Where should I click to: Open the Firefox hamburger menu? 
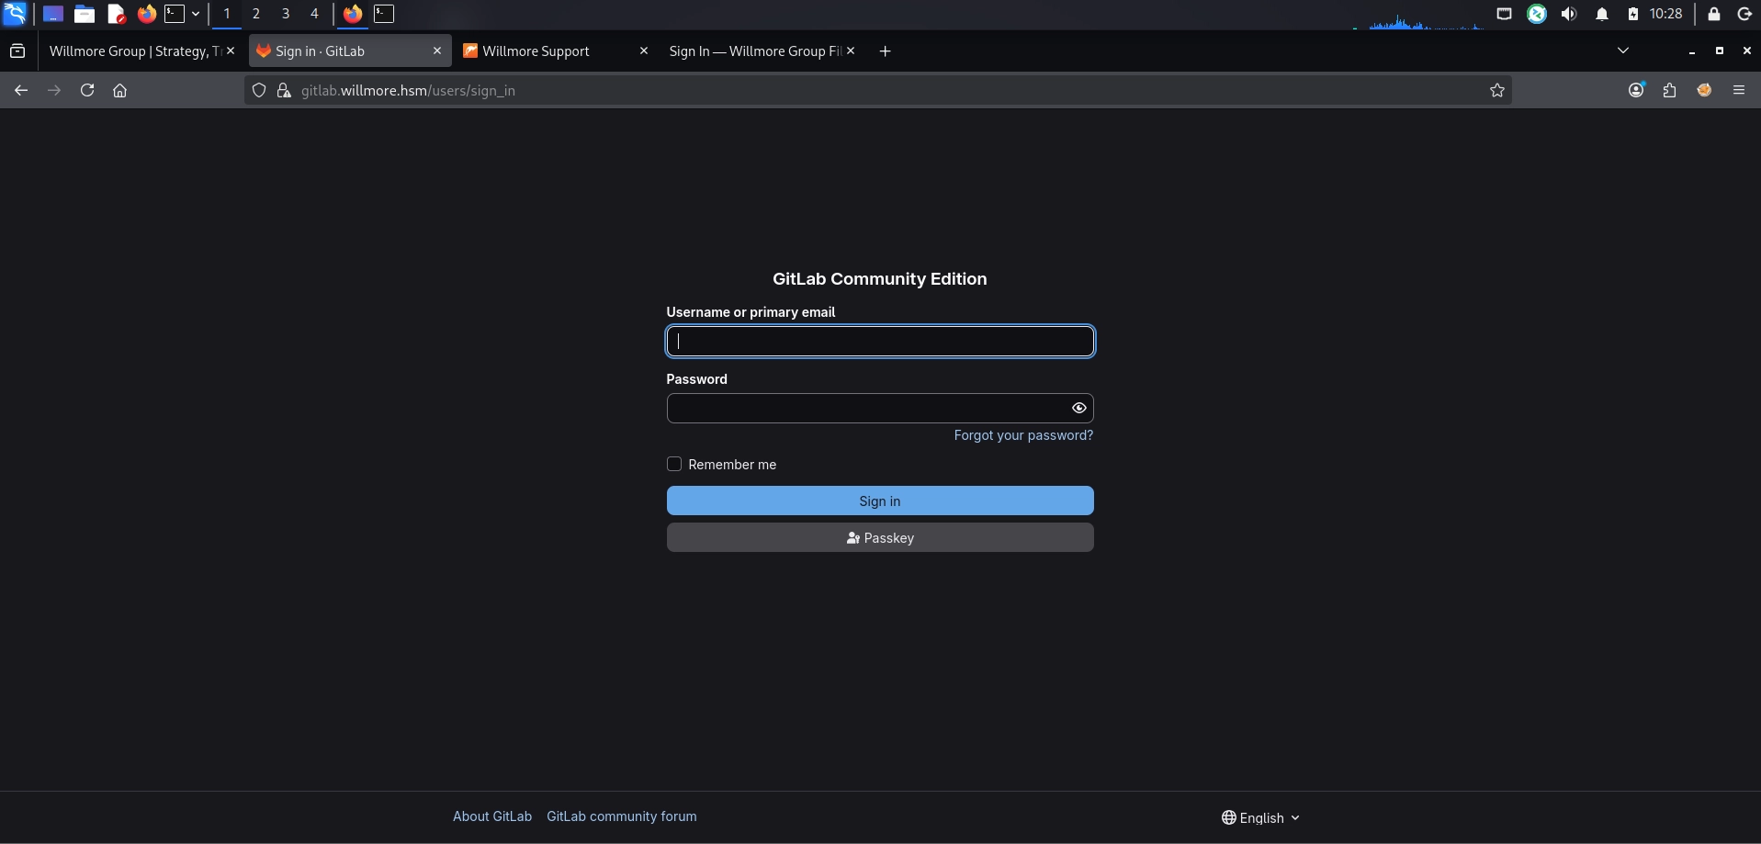[1739, 90]
